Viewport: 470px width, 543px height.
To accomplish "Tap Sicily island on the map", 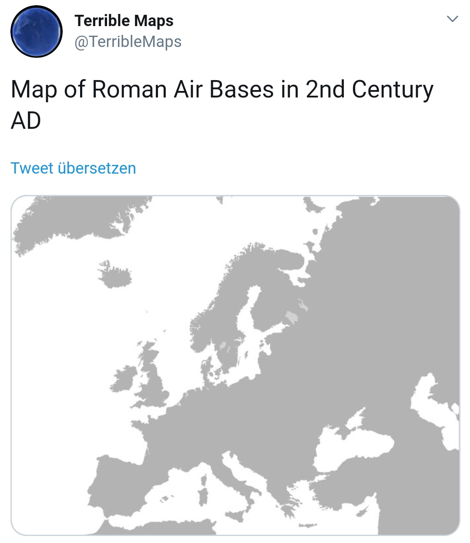I will (235, 517).
